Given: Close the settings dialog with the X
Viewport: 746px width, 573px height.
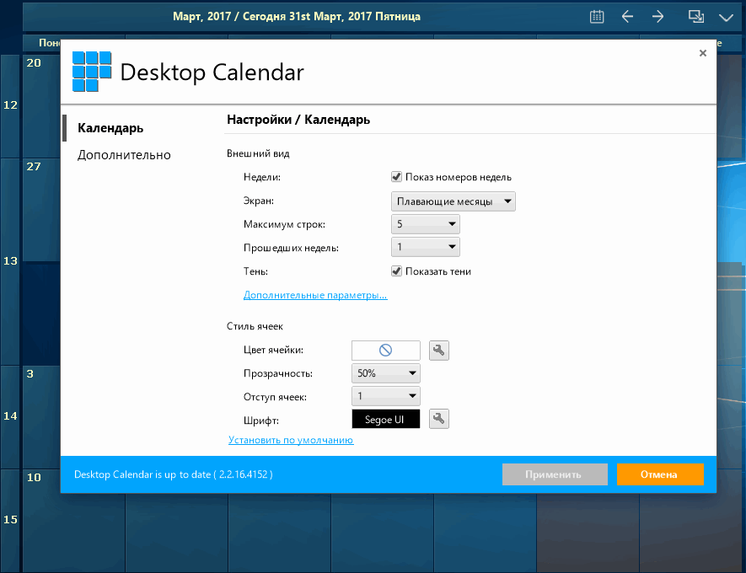Looking at the screenshot, I should (x=703, y=53).
